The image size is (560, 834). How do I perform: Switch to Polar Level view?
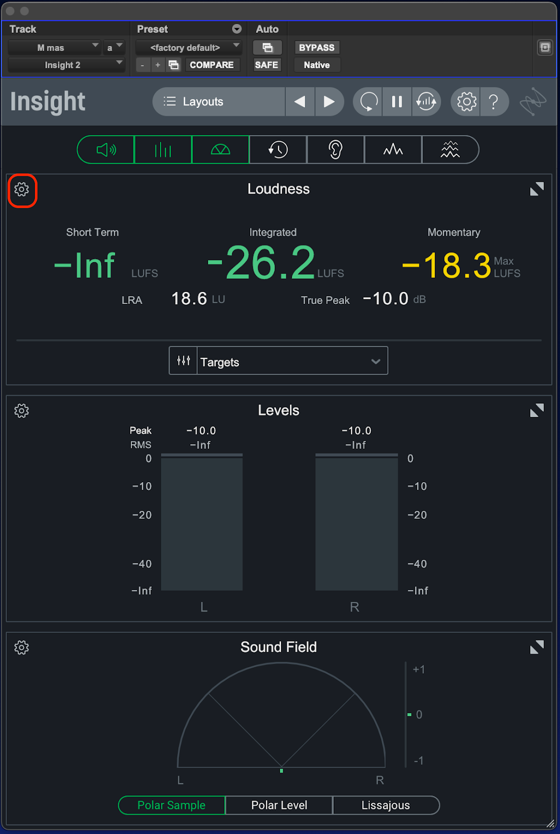[279, 805]
